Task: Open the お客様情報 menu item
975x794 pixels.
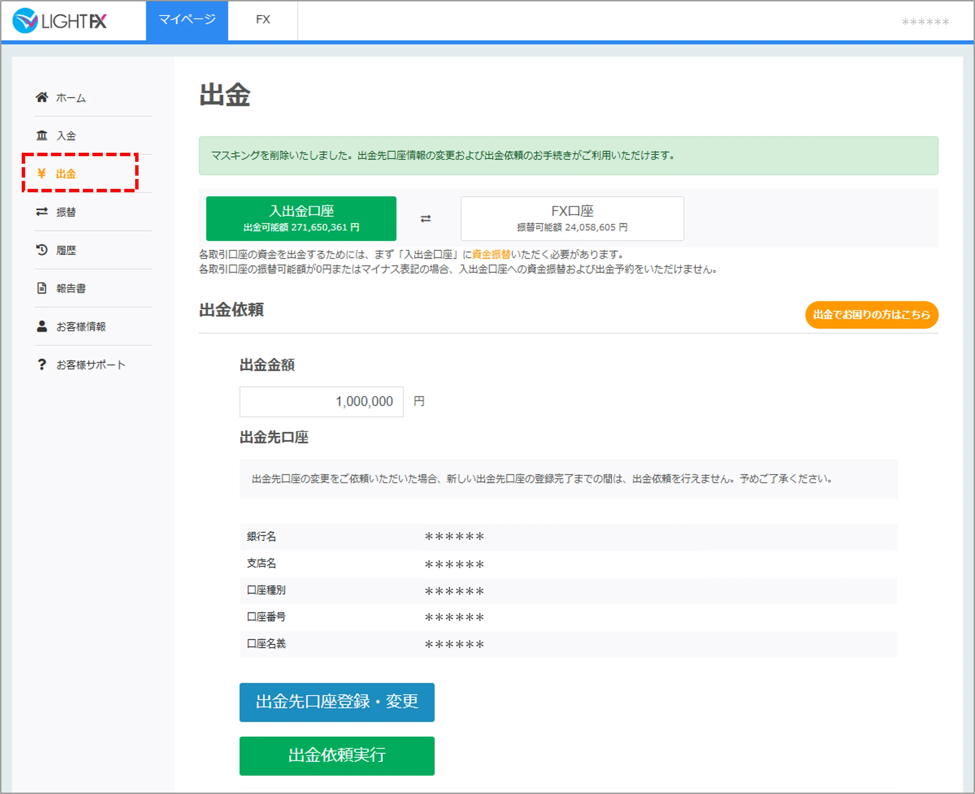Action: (81, 327)
